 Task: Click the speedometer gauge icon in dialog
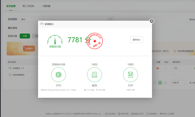(x=55, y=40)
